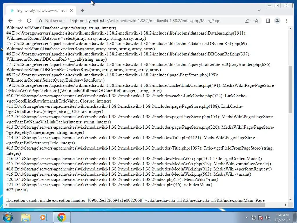Click "PageStore.php(199)" in line #8
Image resolution: width=297 pixels, height=223 pixels.
pos(198,75)
